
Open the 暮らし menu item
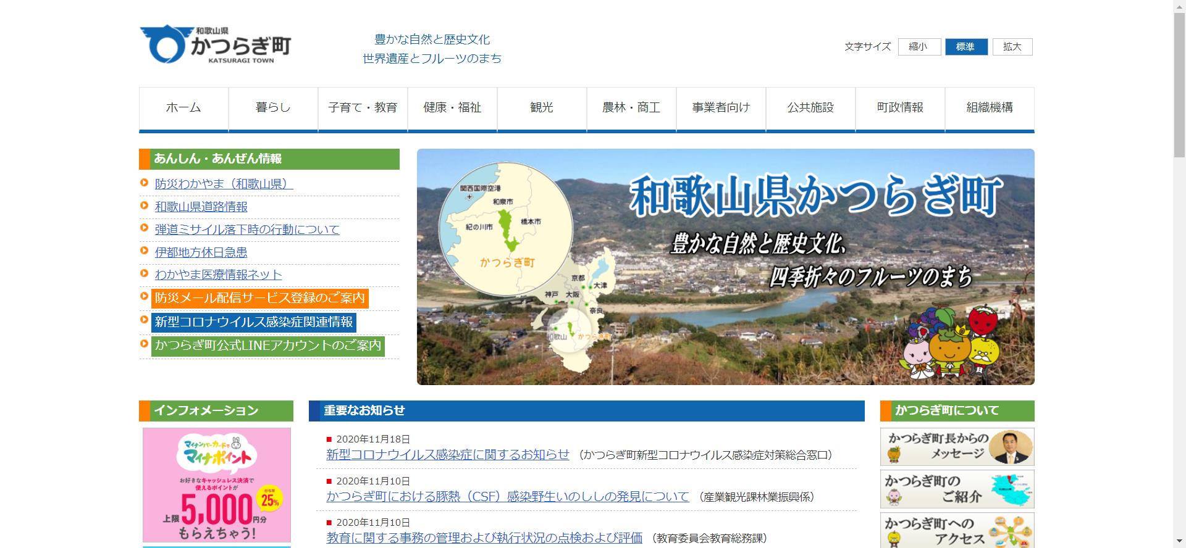coord(273,109)
